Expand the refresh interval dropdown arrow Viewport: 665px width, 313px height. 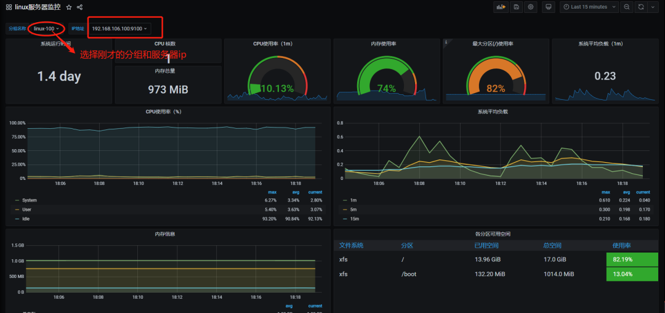653,7
